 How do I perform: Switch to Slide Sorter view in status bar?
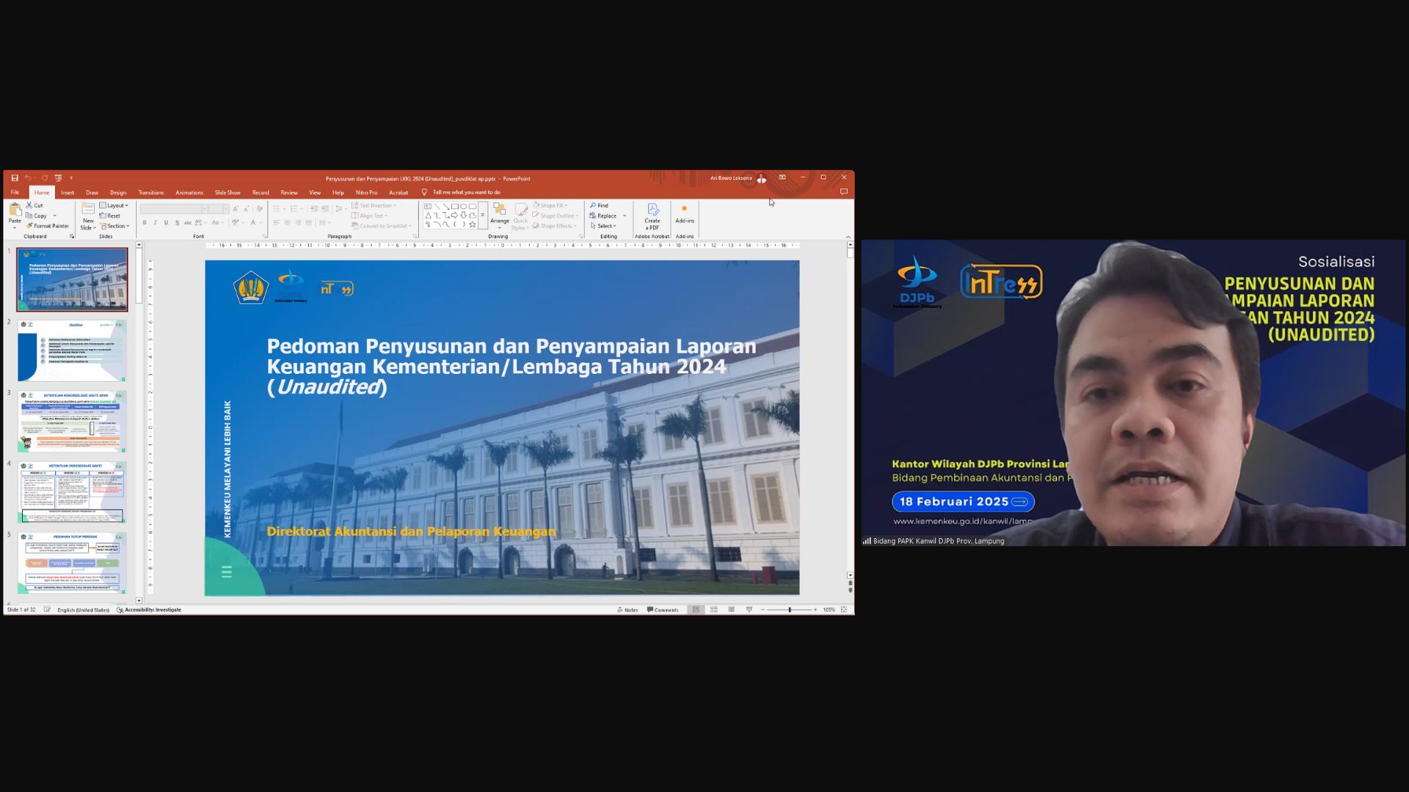point(714,609)
